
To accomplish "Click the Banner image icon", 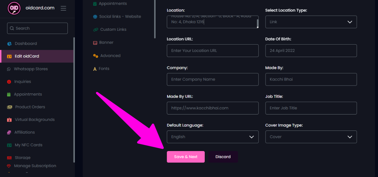I will (x=95, y=43).
